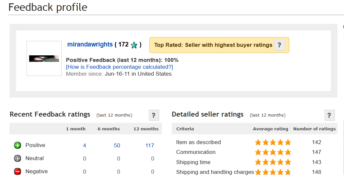View 50 positive ratings from 6 months
344x186 pixels.
click(117, 145)
